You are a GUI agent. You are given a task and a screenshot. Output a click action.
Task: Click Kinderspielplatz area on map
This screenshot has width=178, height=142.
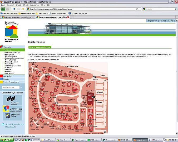click(x=60, y=100)
